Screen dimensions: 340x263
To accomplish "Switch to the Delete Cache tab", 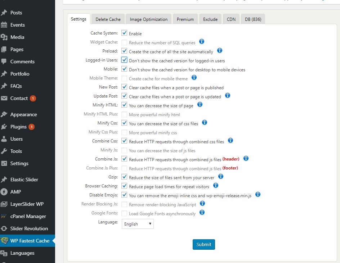I will click(x=108, y=19).
